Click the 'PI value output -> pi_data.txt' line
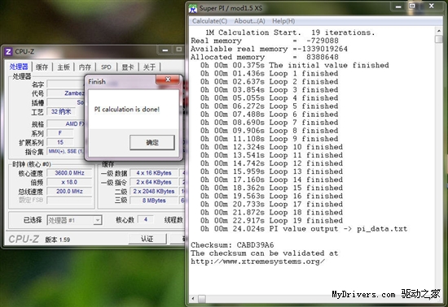 pyautogui.click(x=304, y=229)
